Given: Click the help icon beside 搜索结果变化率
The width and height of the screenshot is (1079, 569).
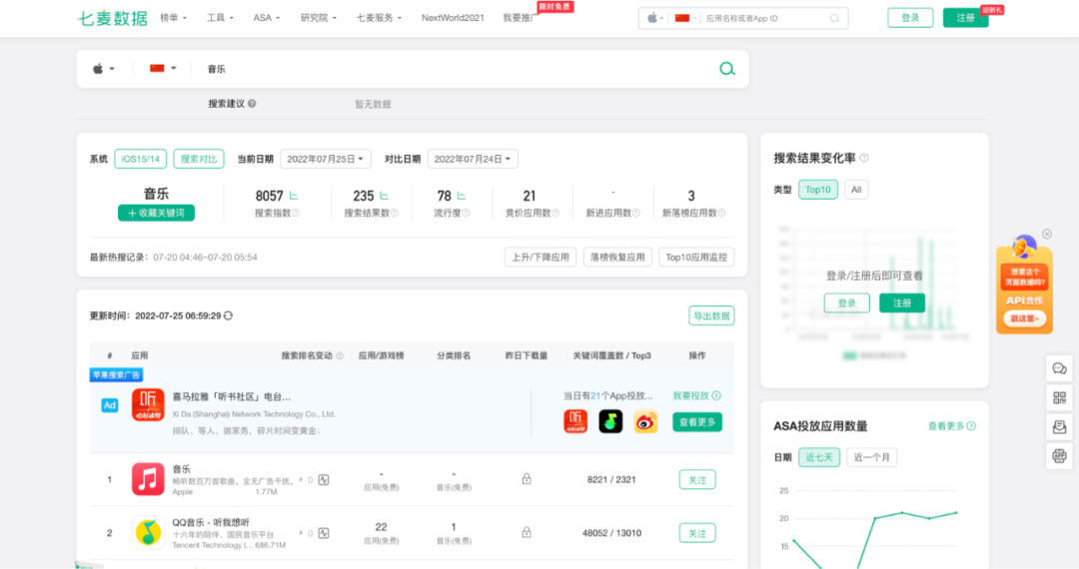Looking at the screenshot, I should 864,158.
